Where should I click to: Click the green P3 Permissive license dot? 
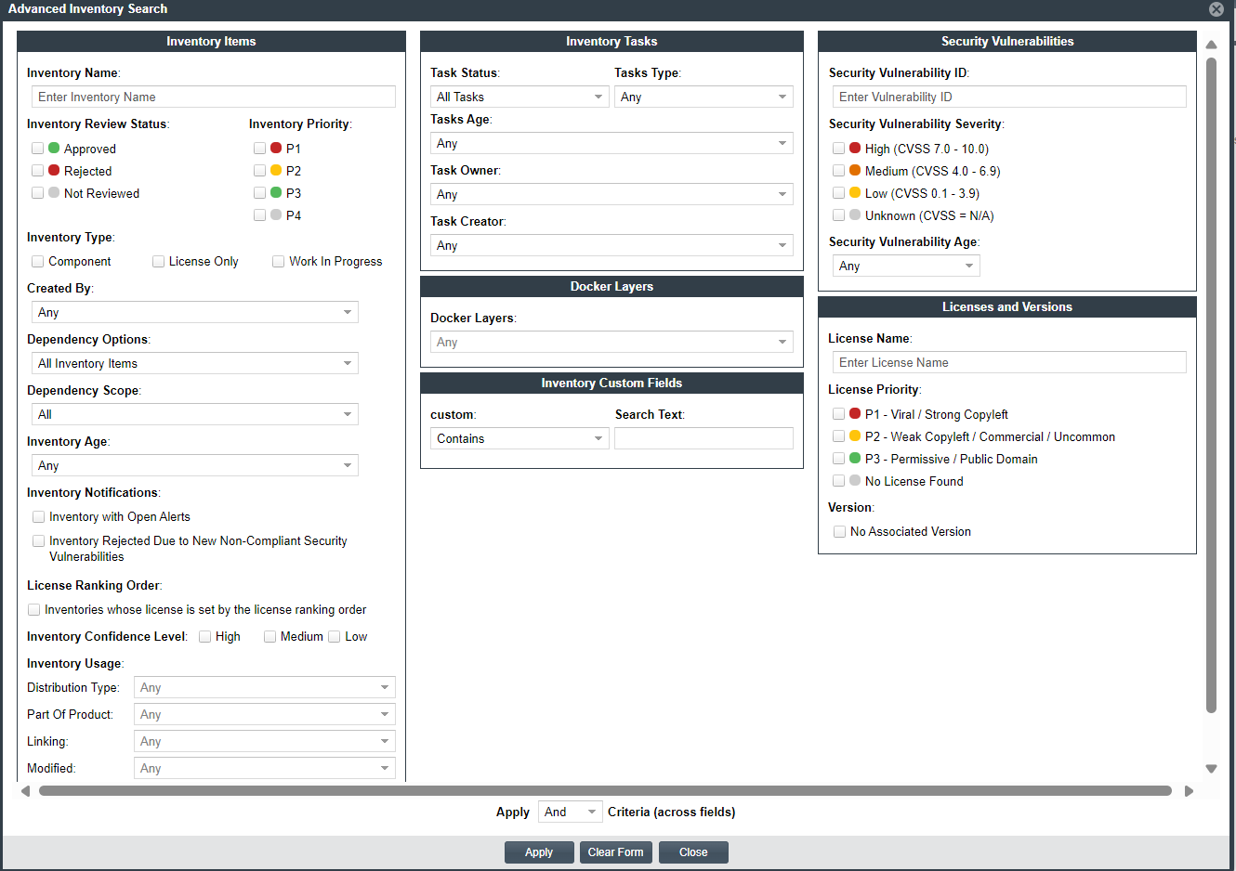click(x=855, y=459)
